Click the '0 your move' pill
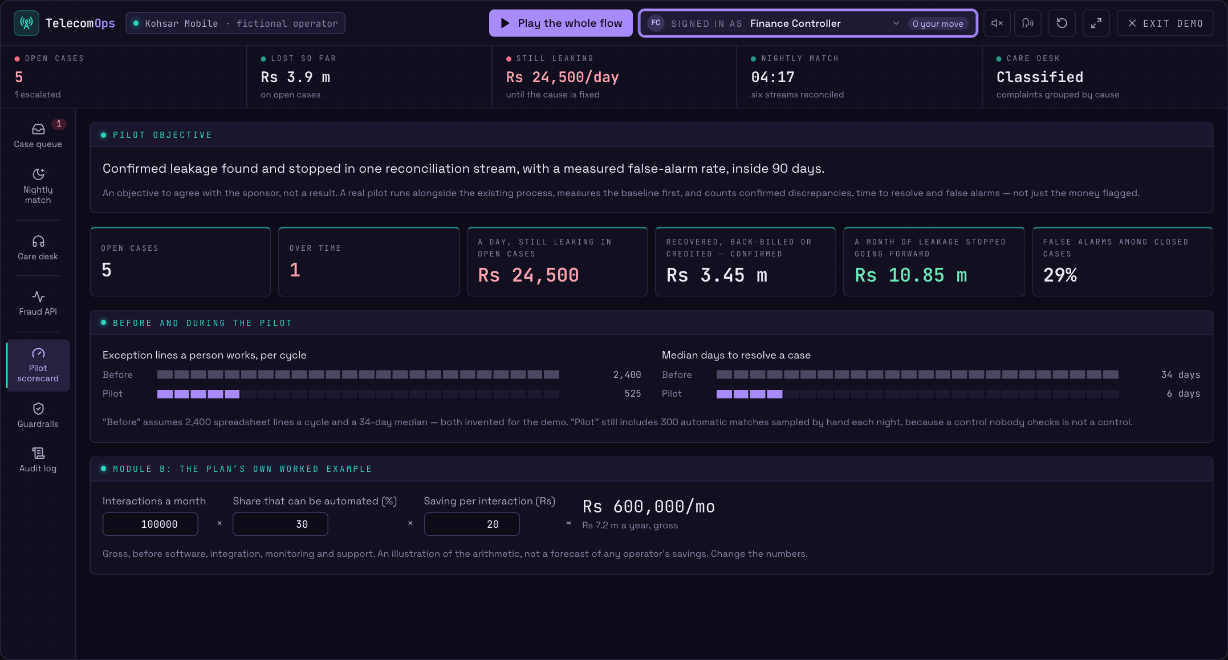1228x660 pixels. point(938,23)
